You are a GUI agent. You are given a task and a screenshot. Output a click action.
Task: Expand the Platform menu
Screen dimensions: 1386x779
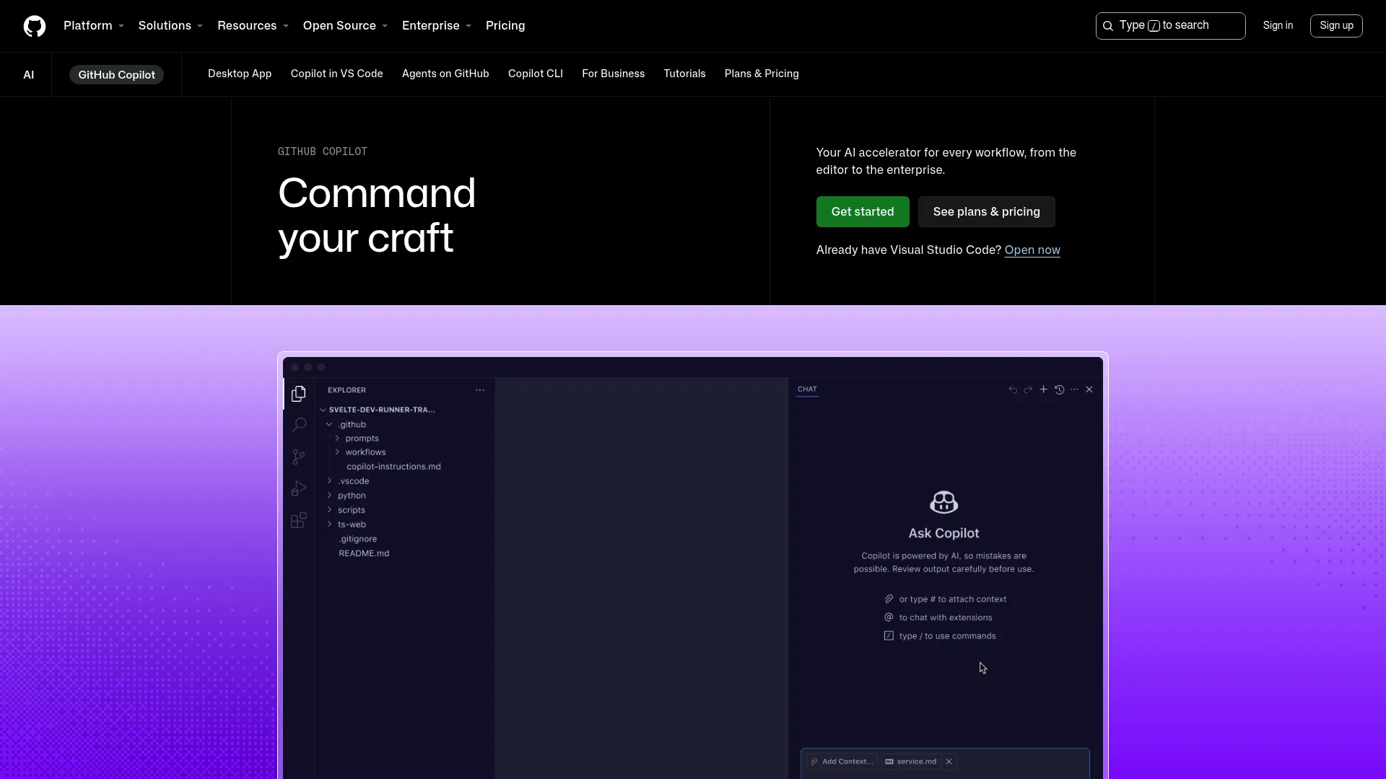click(94, 26)
